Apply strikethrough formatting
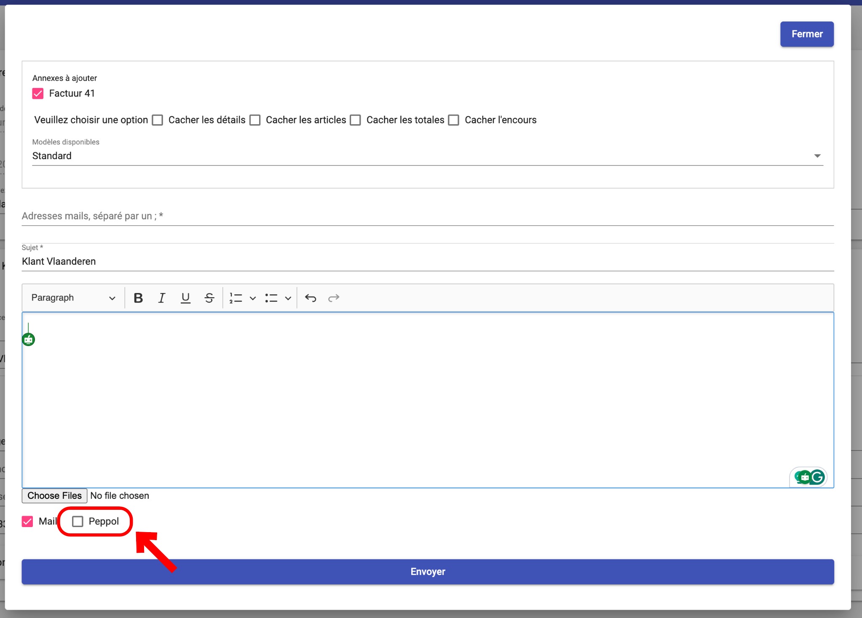862x618 pixels. [209, 298]
